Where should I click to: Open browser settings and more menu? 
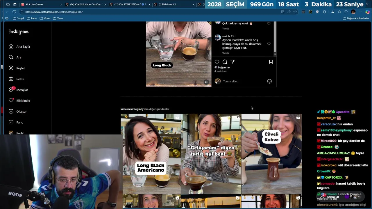tap(360, 12)
